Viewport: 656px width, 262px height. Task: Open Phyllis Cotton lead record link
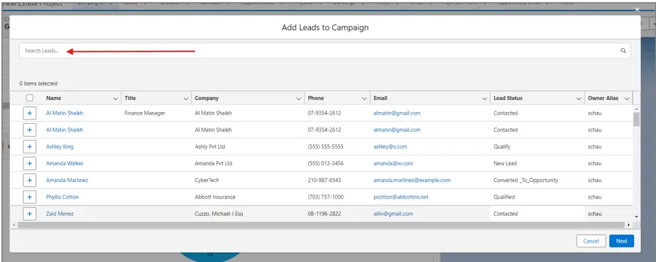click(62, 197)
